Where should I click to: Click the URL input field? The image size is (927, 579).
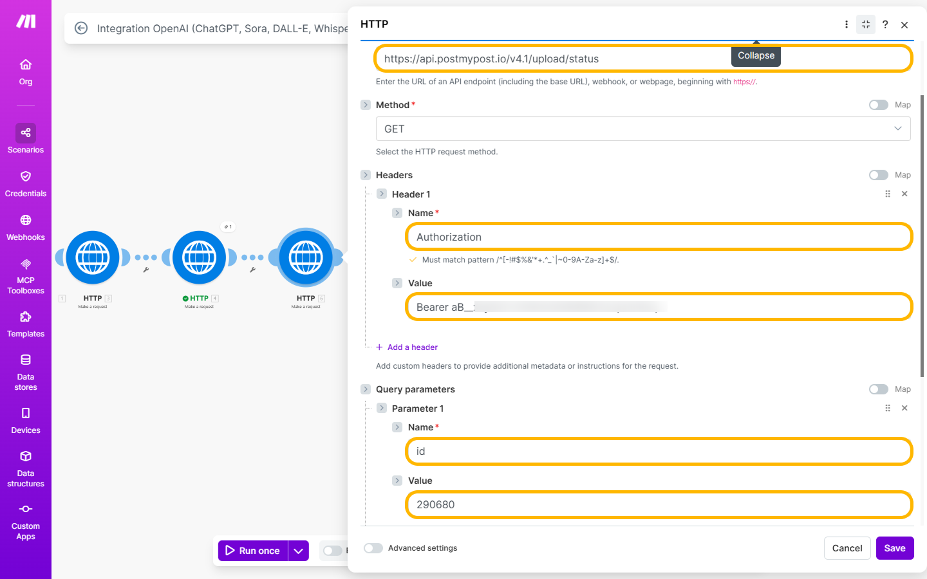(554, 59)
